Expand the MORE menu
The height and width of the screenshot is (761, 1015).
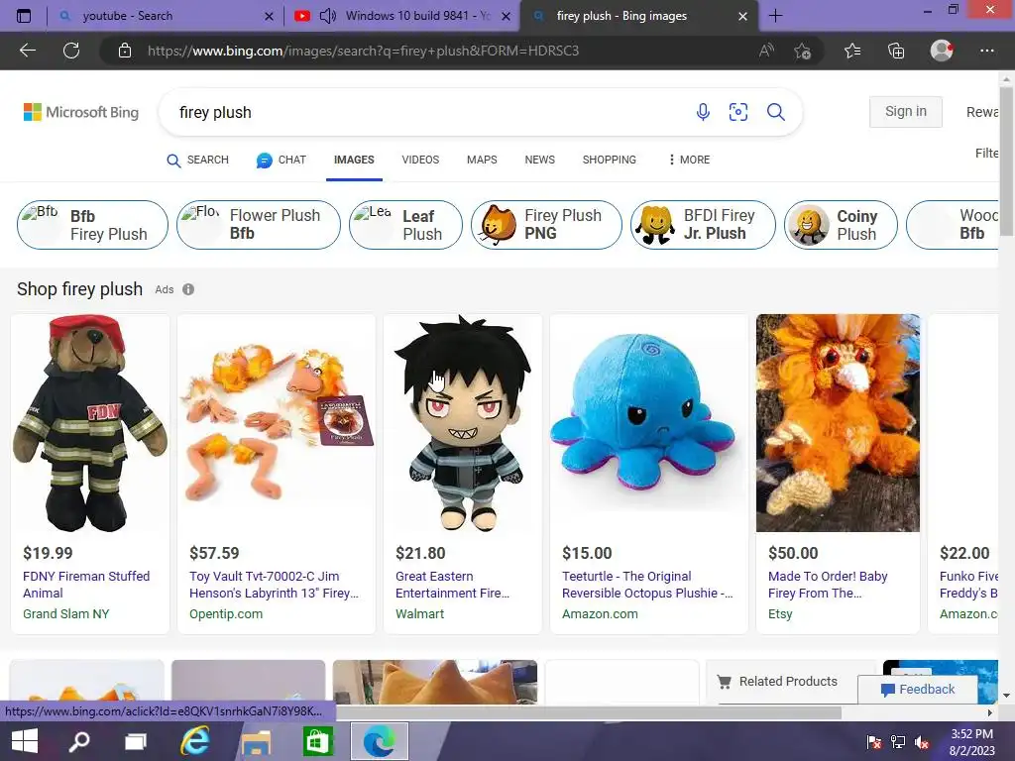pyautogui.click(x=690, y=160)
